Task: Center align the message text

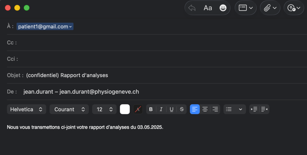Action: pyautogui.click(x=205, y=109)
